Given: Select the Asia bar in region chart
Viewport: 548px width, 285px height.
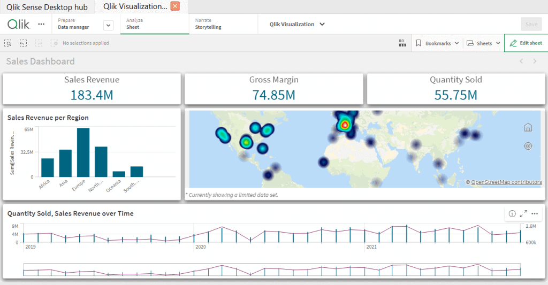Looking at the screenshot, I should (65, 163).
